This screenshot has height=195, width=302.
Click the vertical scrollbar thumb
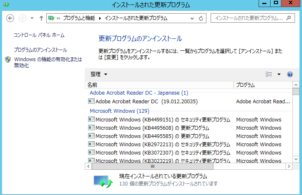[296, 92]
